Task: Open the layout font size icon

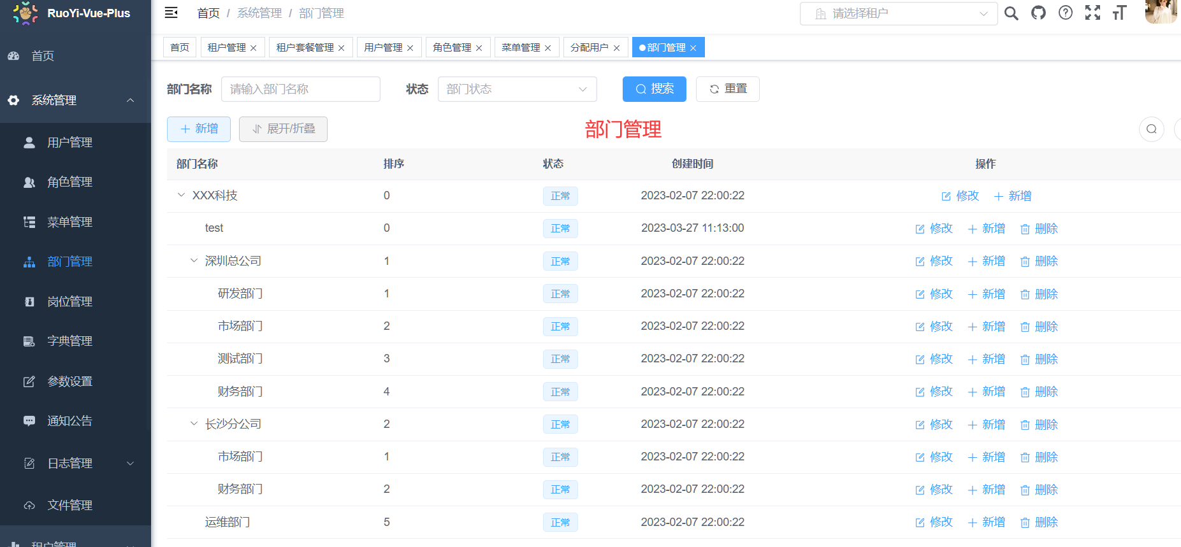Action: [1120, 13]
